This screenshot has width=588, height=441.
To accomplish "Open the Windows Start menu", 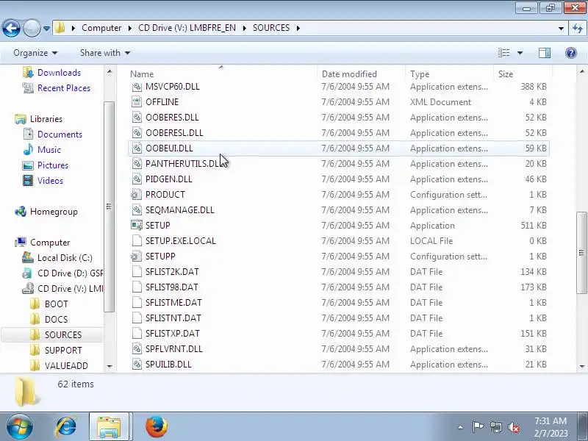I will [x=19, y=426].
